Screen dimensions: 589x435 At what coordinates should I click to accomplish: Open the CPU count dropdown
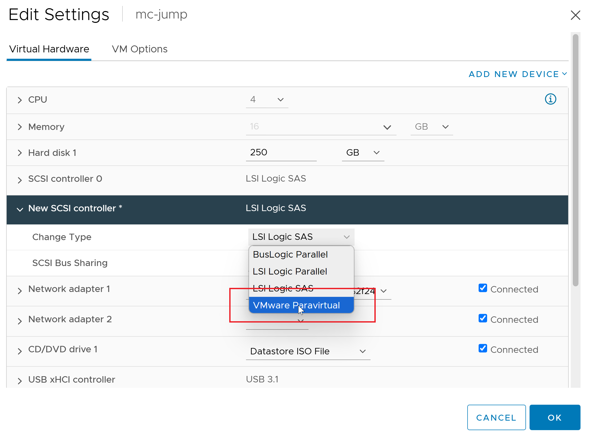tap(267, 100)
